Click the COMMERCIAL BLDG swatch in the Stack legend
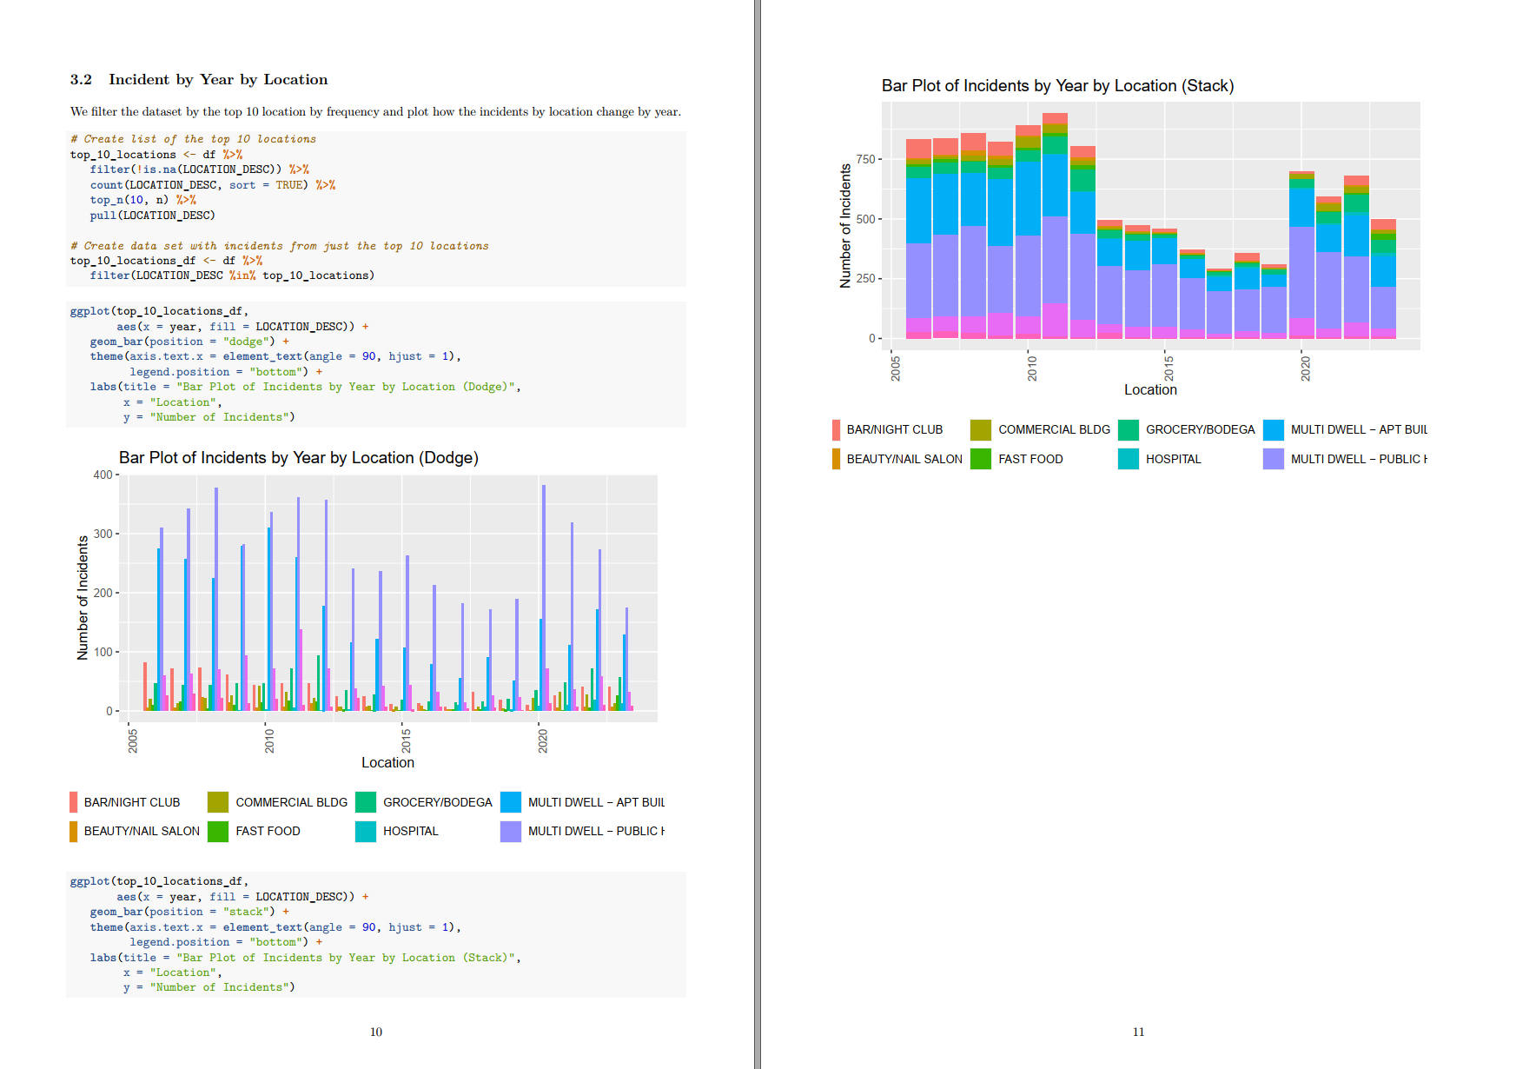The image size is (1516, 1069). click(980, 429)
